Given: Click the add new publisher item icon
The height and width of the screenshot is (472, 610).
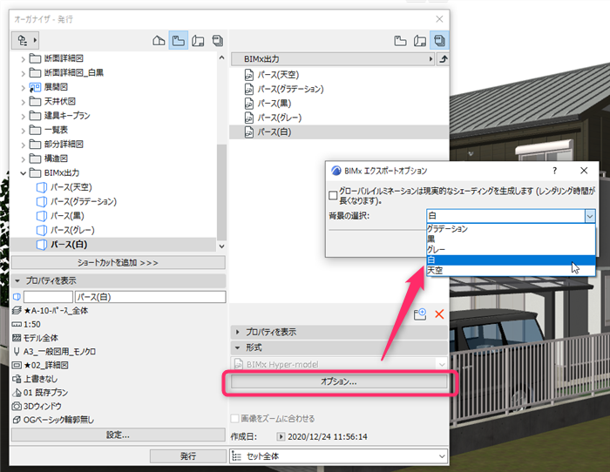Looking at the screenshot, I should [x=420, y=314].
